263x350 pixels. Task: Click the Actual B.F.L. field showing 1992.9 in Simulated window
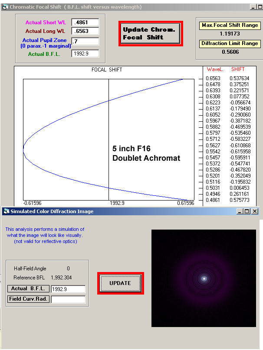click(x=68, y=289)
